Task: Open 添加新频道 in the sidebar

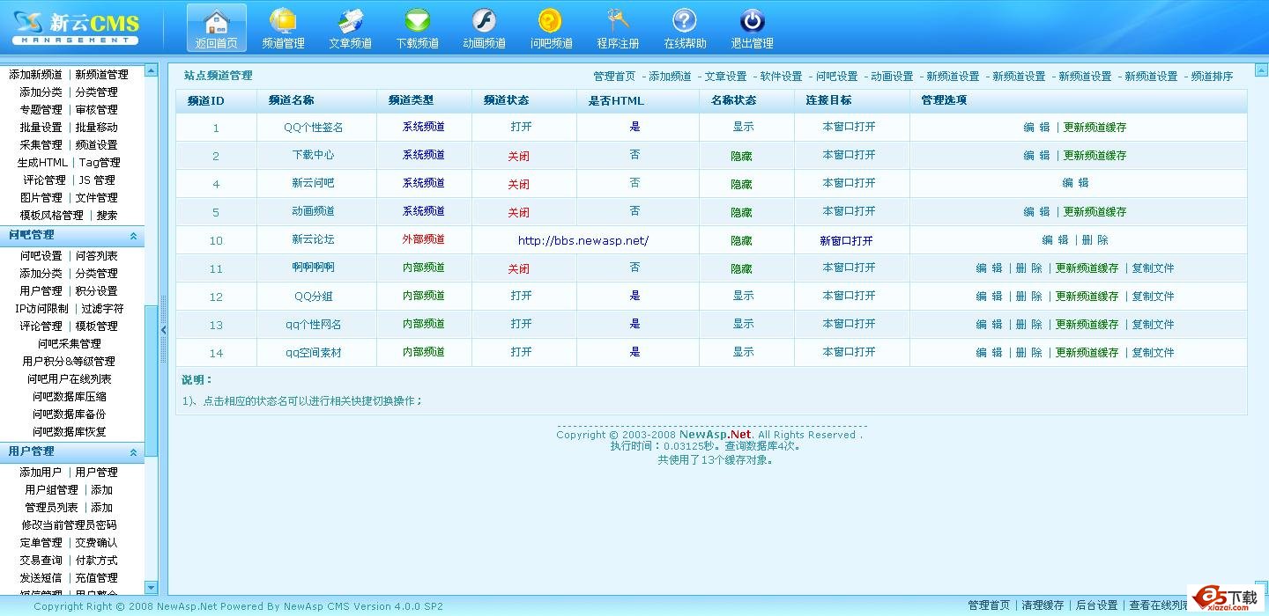Action: [x=36, y=75]
